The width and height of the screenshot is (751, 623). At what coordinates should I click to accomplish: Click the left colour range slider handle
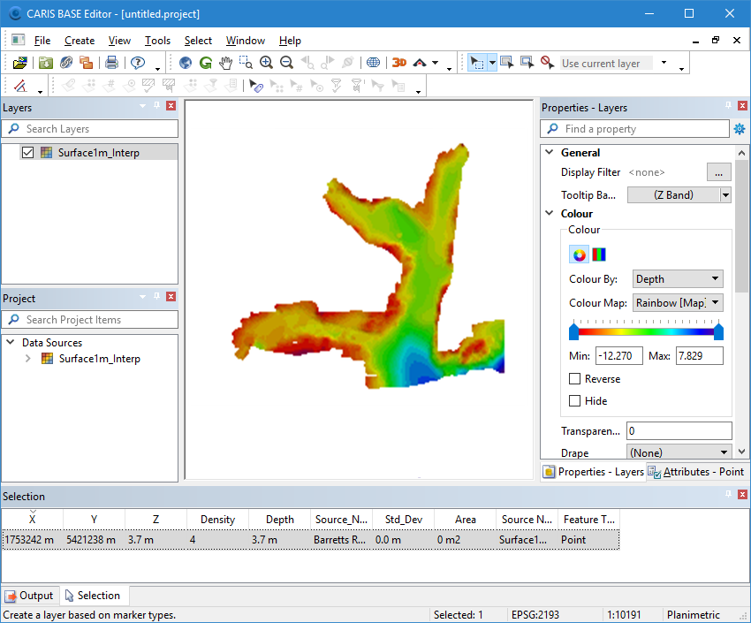pos(574,332)
